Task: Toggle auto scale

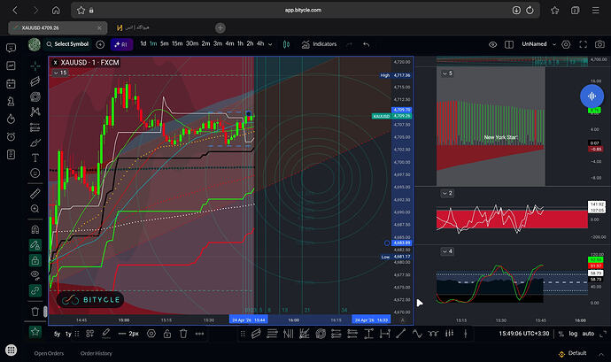Action: 588,334
